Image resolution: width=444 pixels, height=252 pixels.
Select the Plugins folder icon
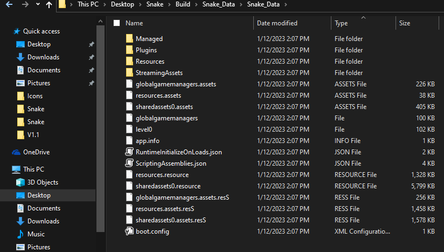129,50
